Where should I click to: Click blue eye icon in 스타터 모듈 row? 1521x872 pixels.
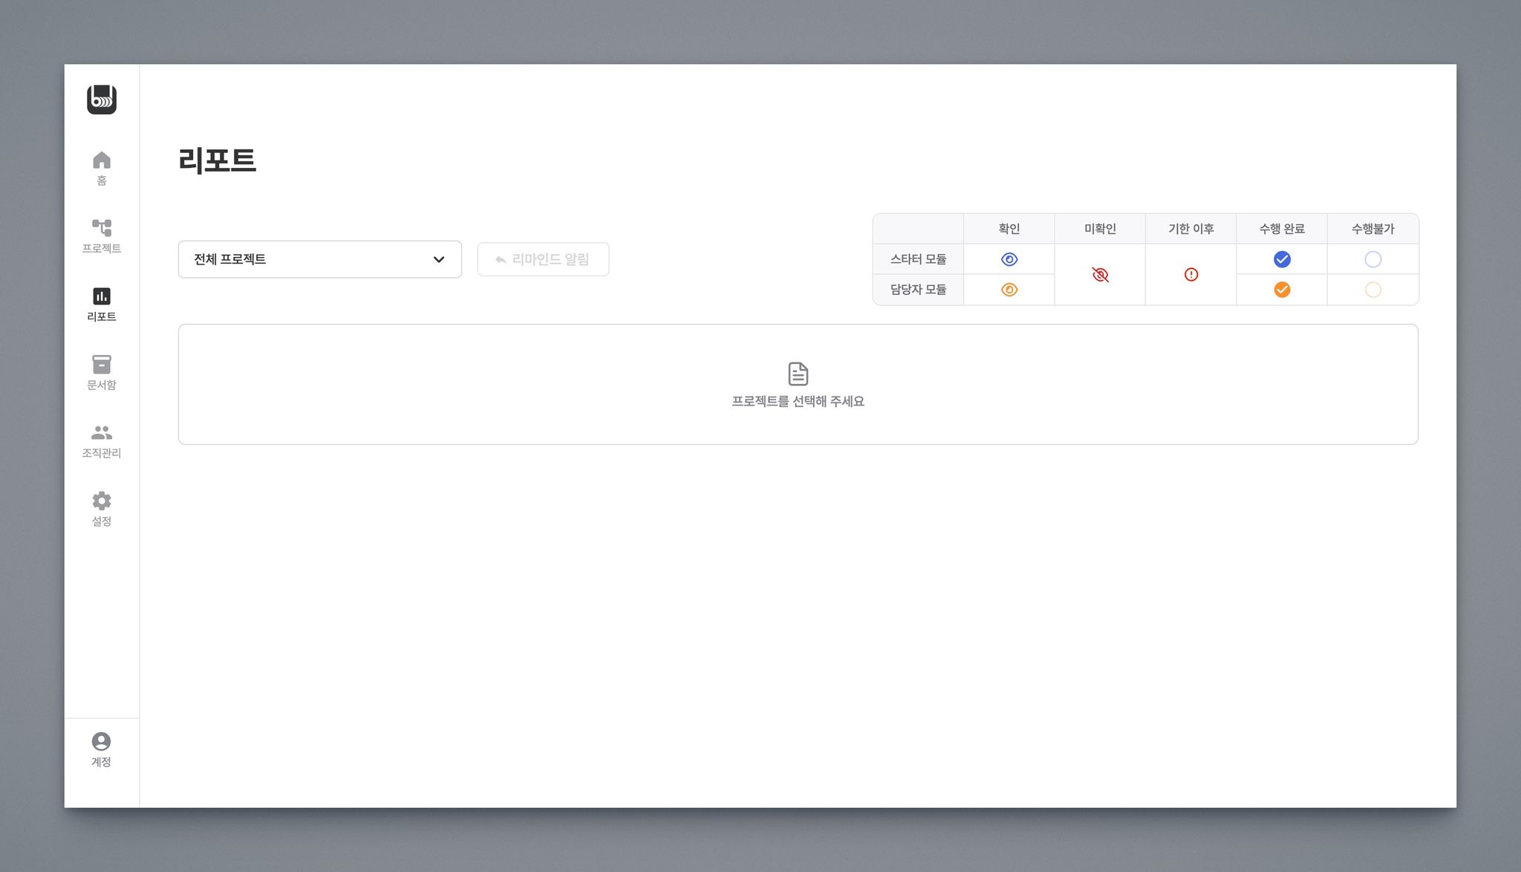[1009, 259]
